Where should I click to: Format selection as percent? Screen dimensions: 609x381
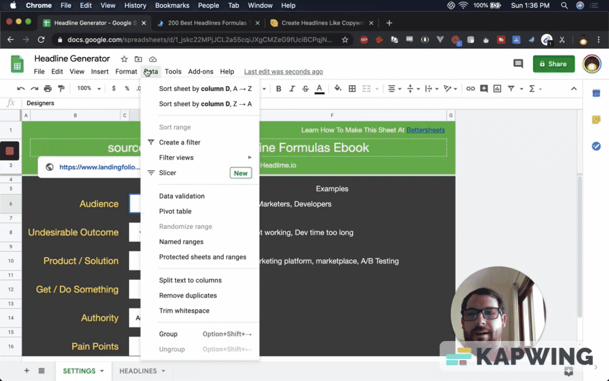tap(127, 89)
